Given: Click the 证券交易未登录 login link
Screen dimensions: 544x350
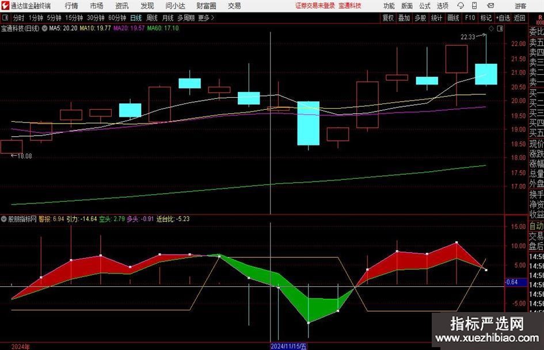Looking at the screenshot, I should point(315,6).
